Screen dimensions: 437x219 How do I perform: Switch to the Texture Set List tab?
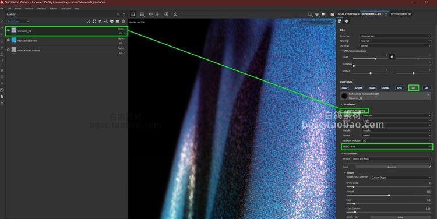coord(401,14)
